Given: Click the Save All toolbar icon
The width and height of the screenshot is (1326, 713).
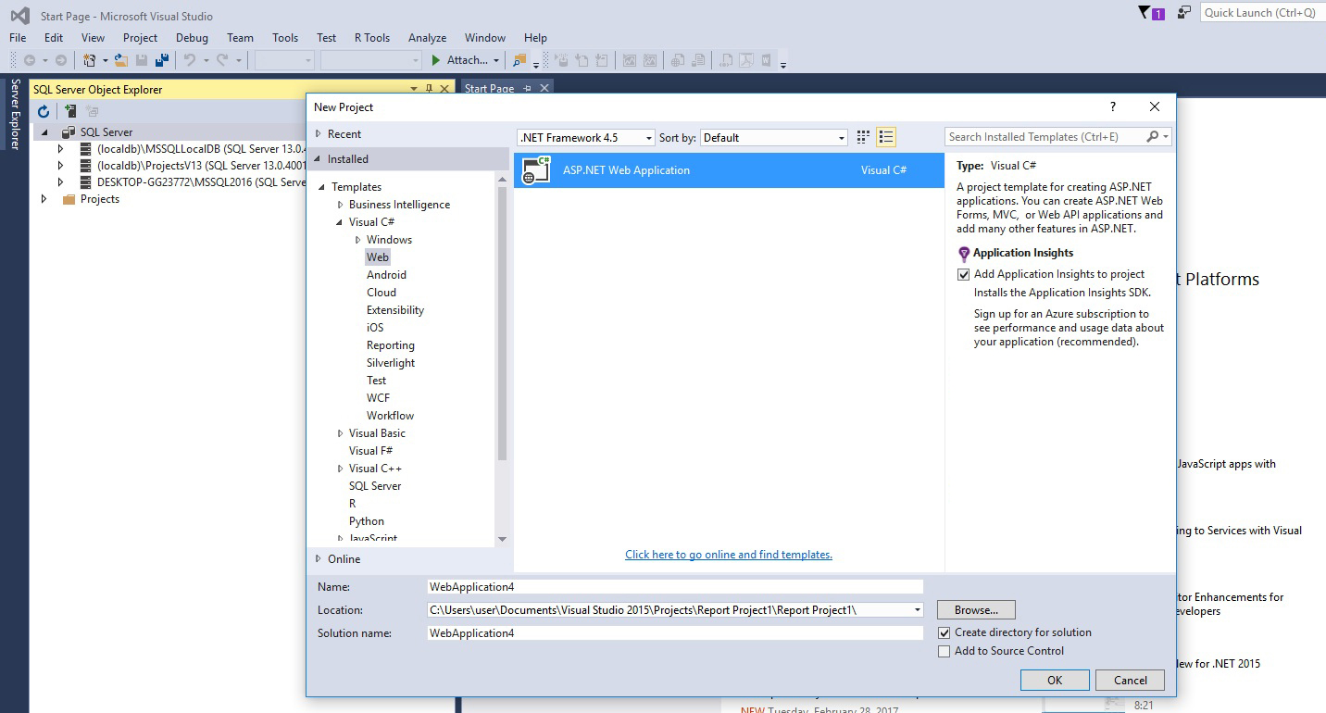Looking at the screenshot, I should pos(162,60).
